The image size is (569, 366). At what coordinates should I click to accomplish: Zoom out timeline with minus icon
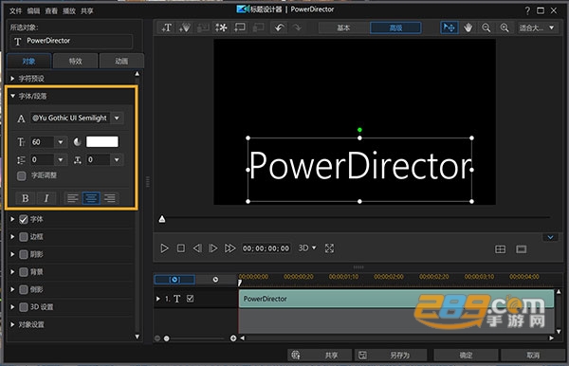tap(157, 339)
